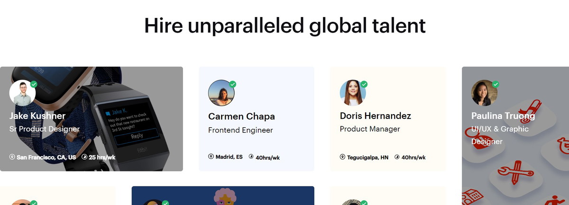Screen dimensions: 569x205
Task: Click the Reply button on smartwatch image
Action: click(137, 136)
